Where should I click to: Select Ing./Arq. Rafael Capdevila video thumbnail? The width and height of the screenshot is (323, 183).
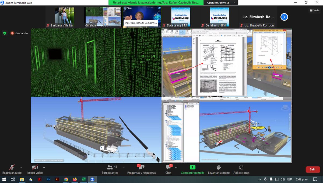[142, 17]
